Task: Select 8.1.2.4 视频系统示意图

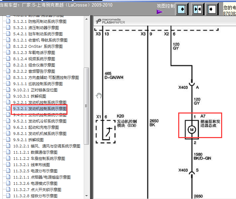Action: click(x=34, y=59)
